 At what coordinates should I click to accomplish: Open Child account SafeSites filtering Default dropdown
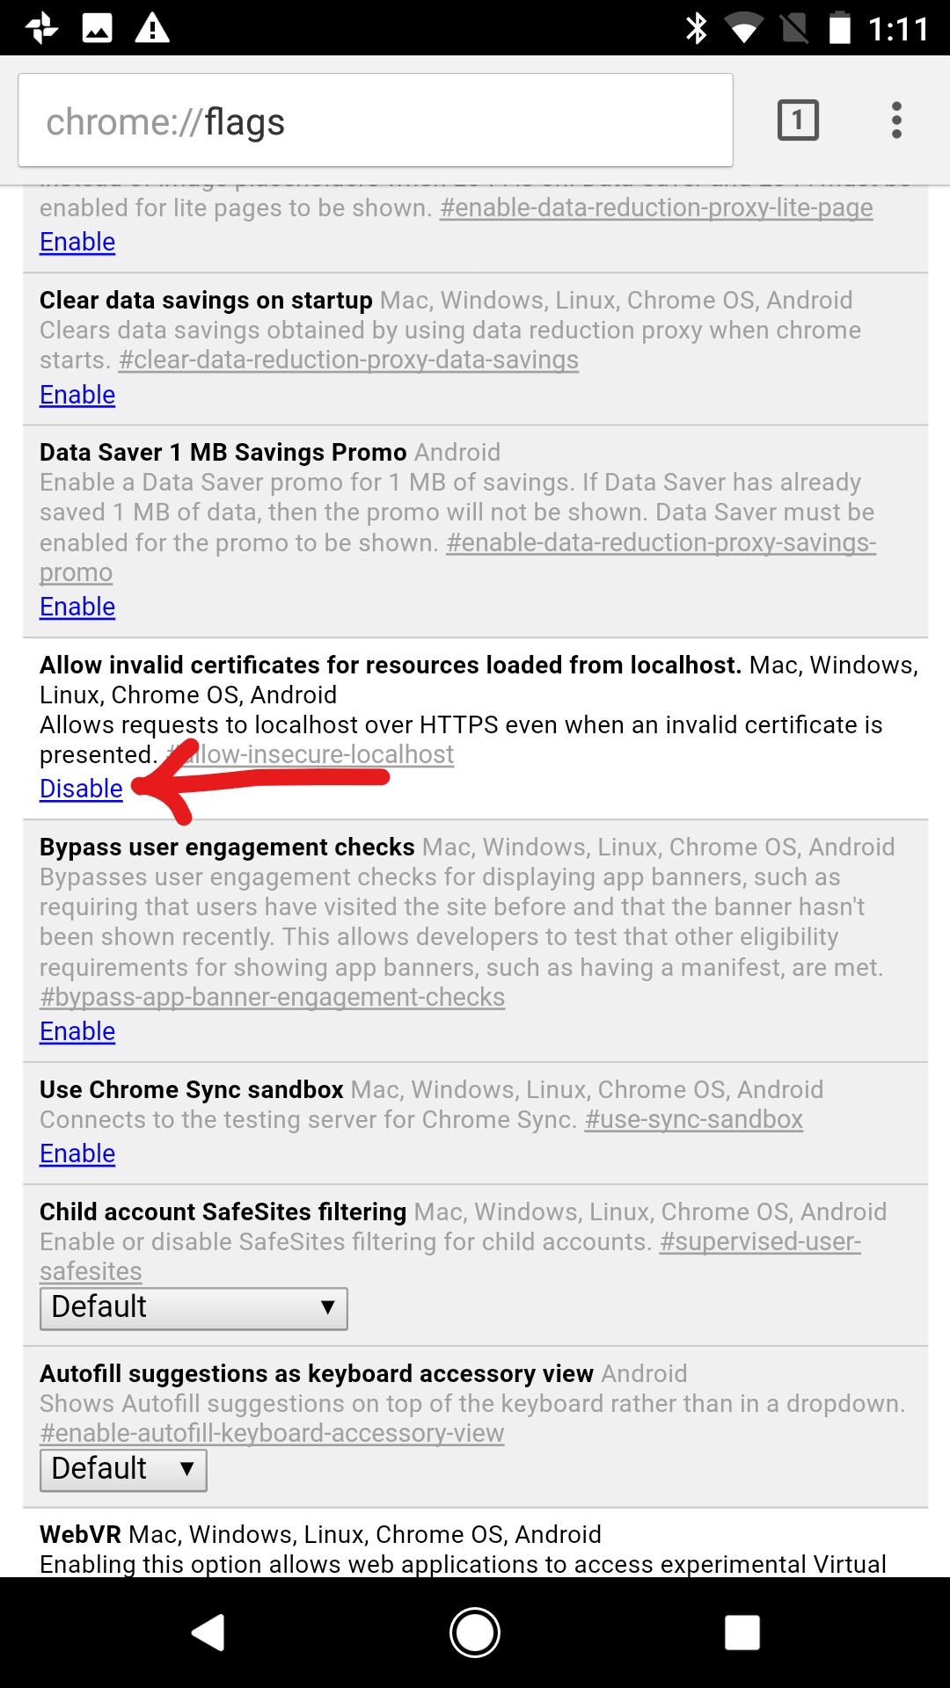coord(194,1308)
